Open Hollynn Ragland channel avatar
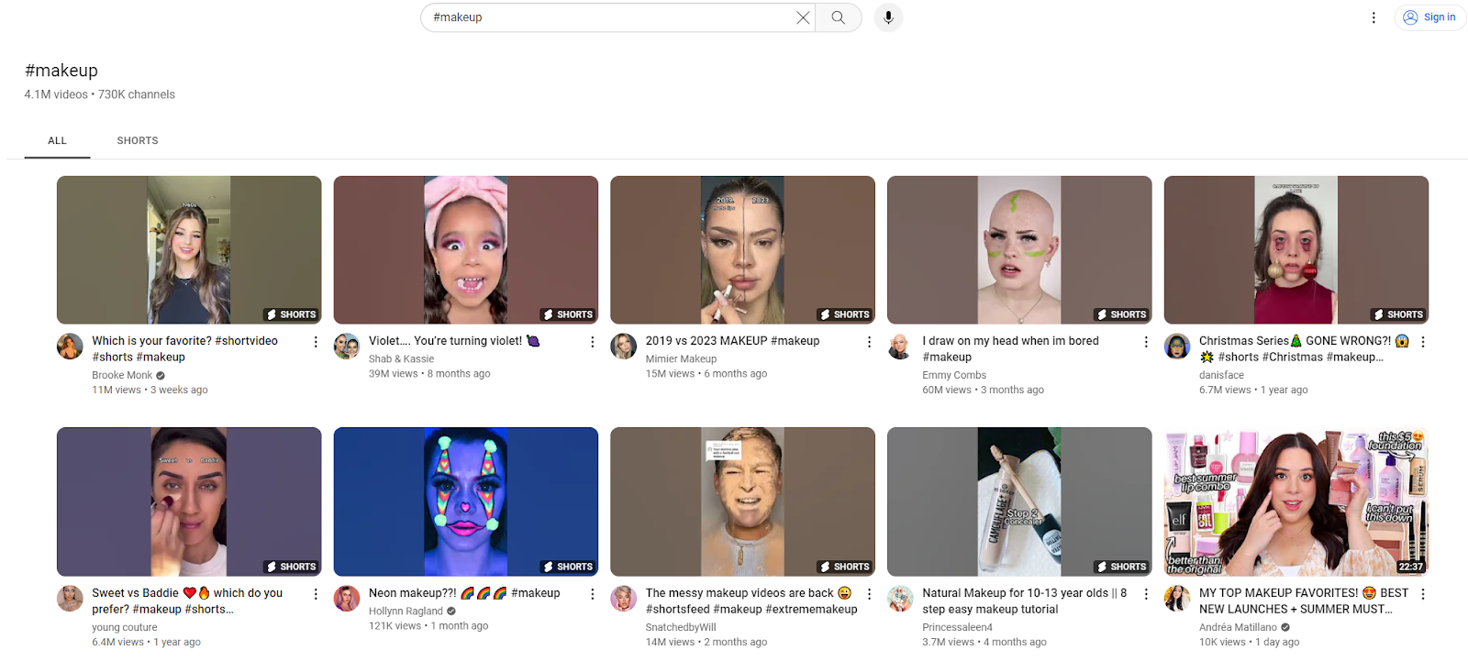1468x661 pixels. pyautogui.click(x=347, y=599)
